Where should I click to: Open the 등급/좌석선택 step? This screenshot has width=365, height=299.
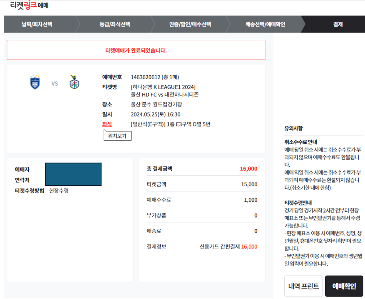115,24
